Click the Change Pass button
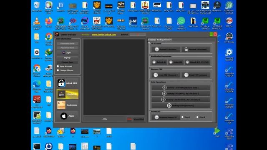Image resolution: width=267 pixels, height=150 pixels. point(68,62)
